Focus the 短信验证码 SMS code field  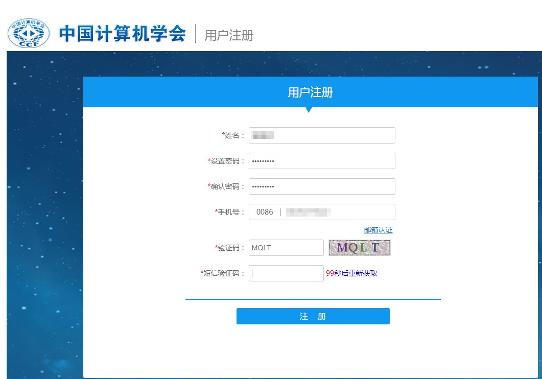(286, 273)
